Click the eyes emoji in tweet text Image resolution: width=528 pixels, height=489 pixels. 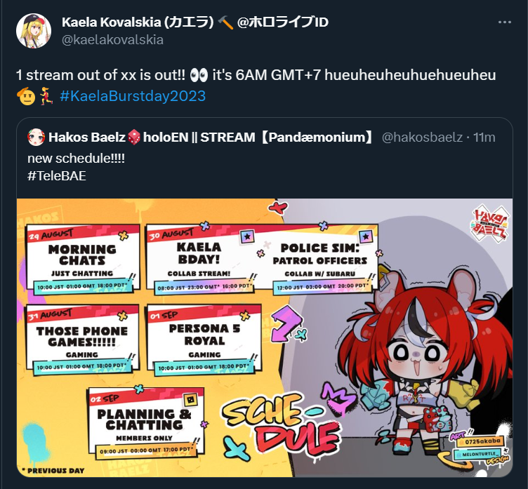(x=199, y=75)
